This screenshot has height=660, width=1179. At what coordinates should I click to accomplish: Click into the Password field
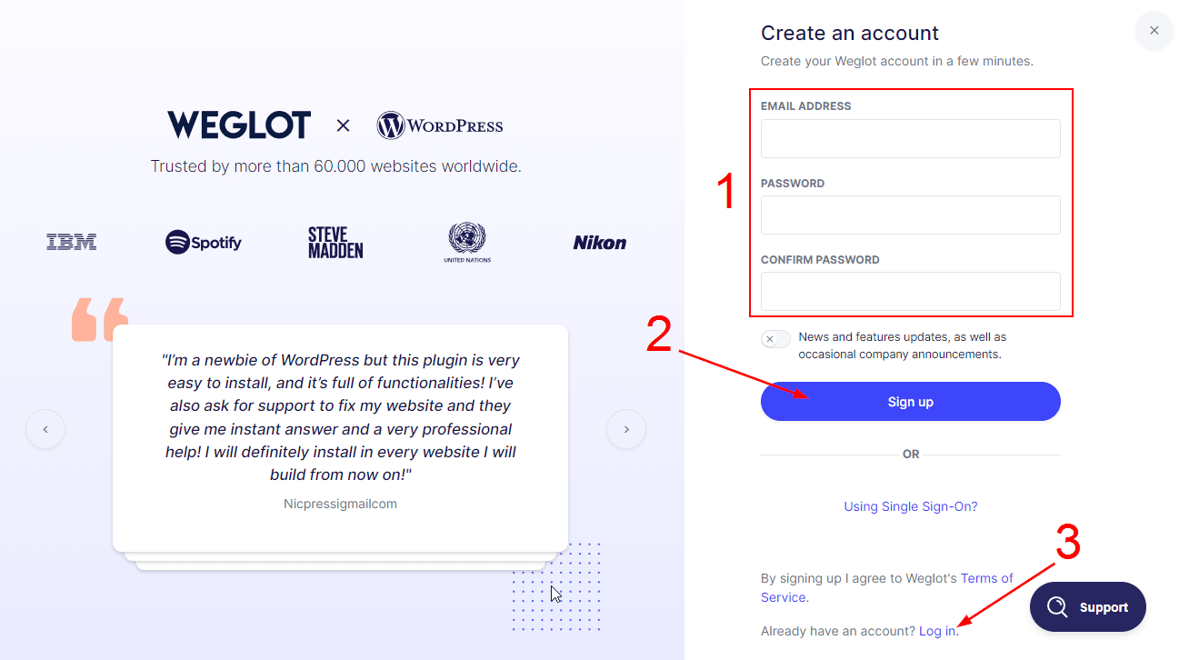coord(910,215)
